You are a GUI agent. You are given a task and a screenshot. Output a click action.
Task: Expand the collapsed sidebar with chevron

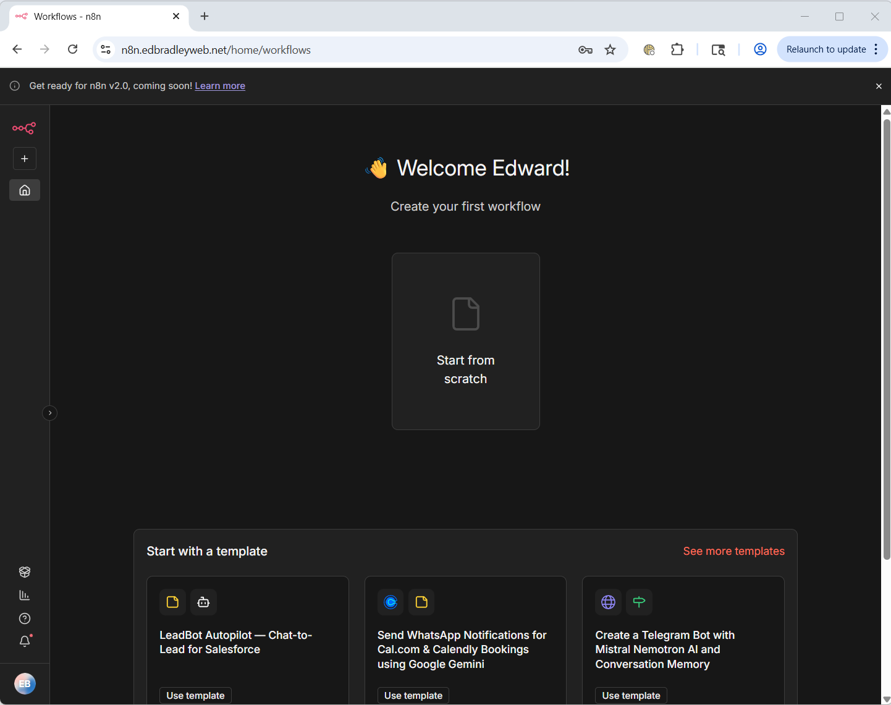(50, 413)
